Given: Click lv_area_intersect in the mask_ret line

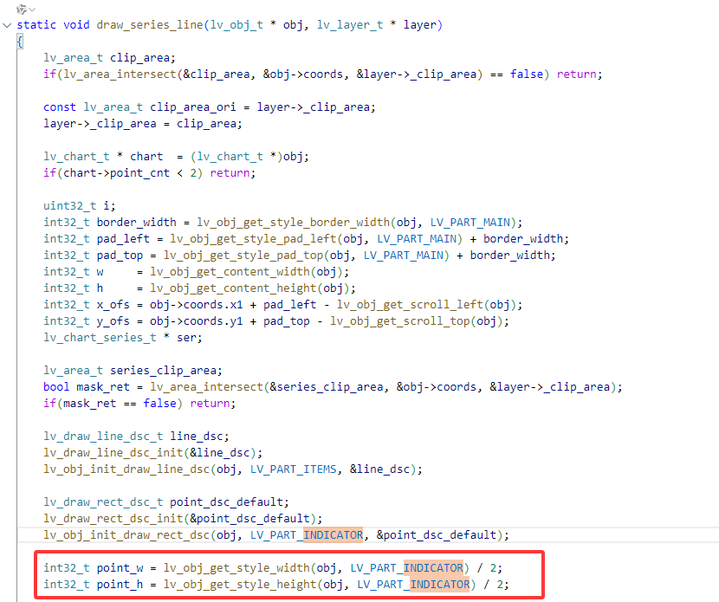Looking at the screenshot, I should (x=207, y=387).
